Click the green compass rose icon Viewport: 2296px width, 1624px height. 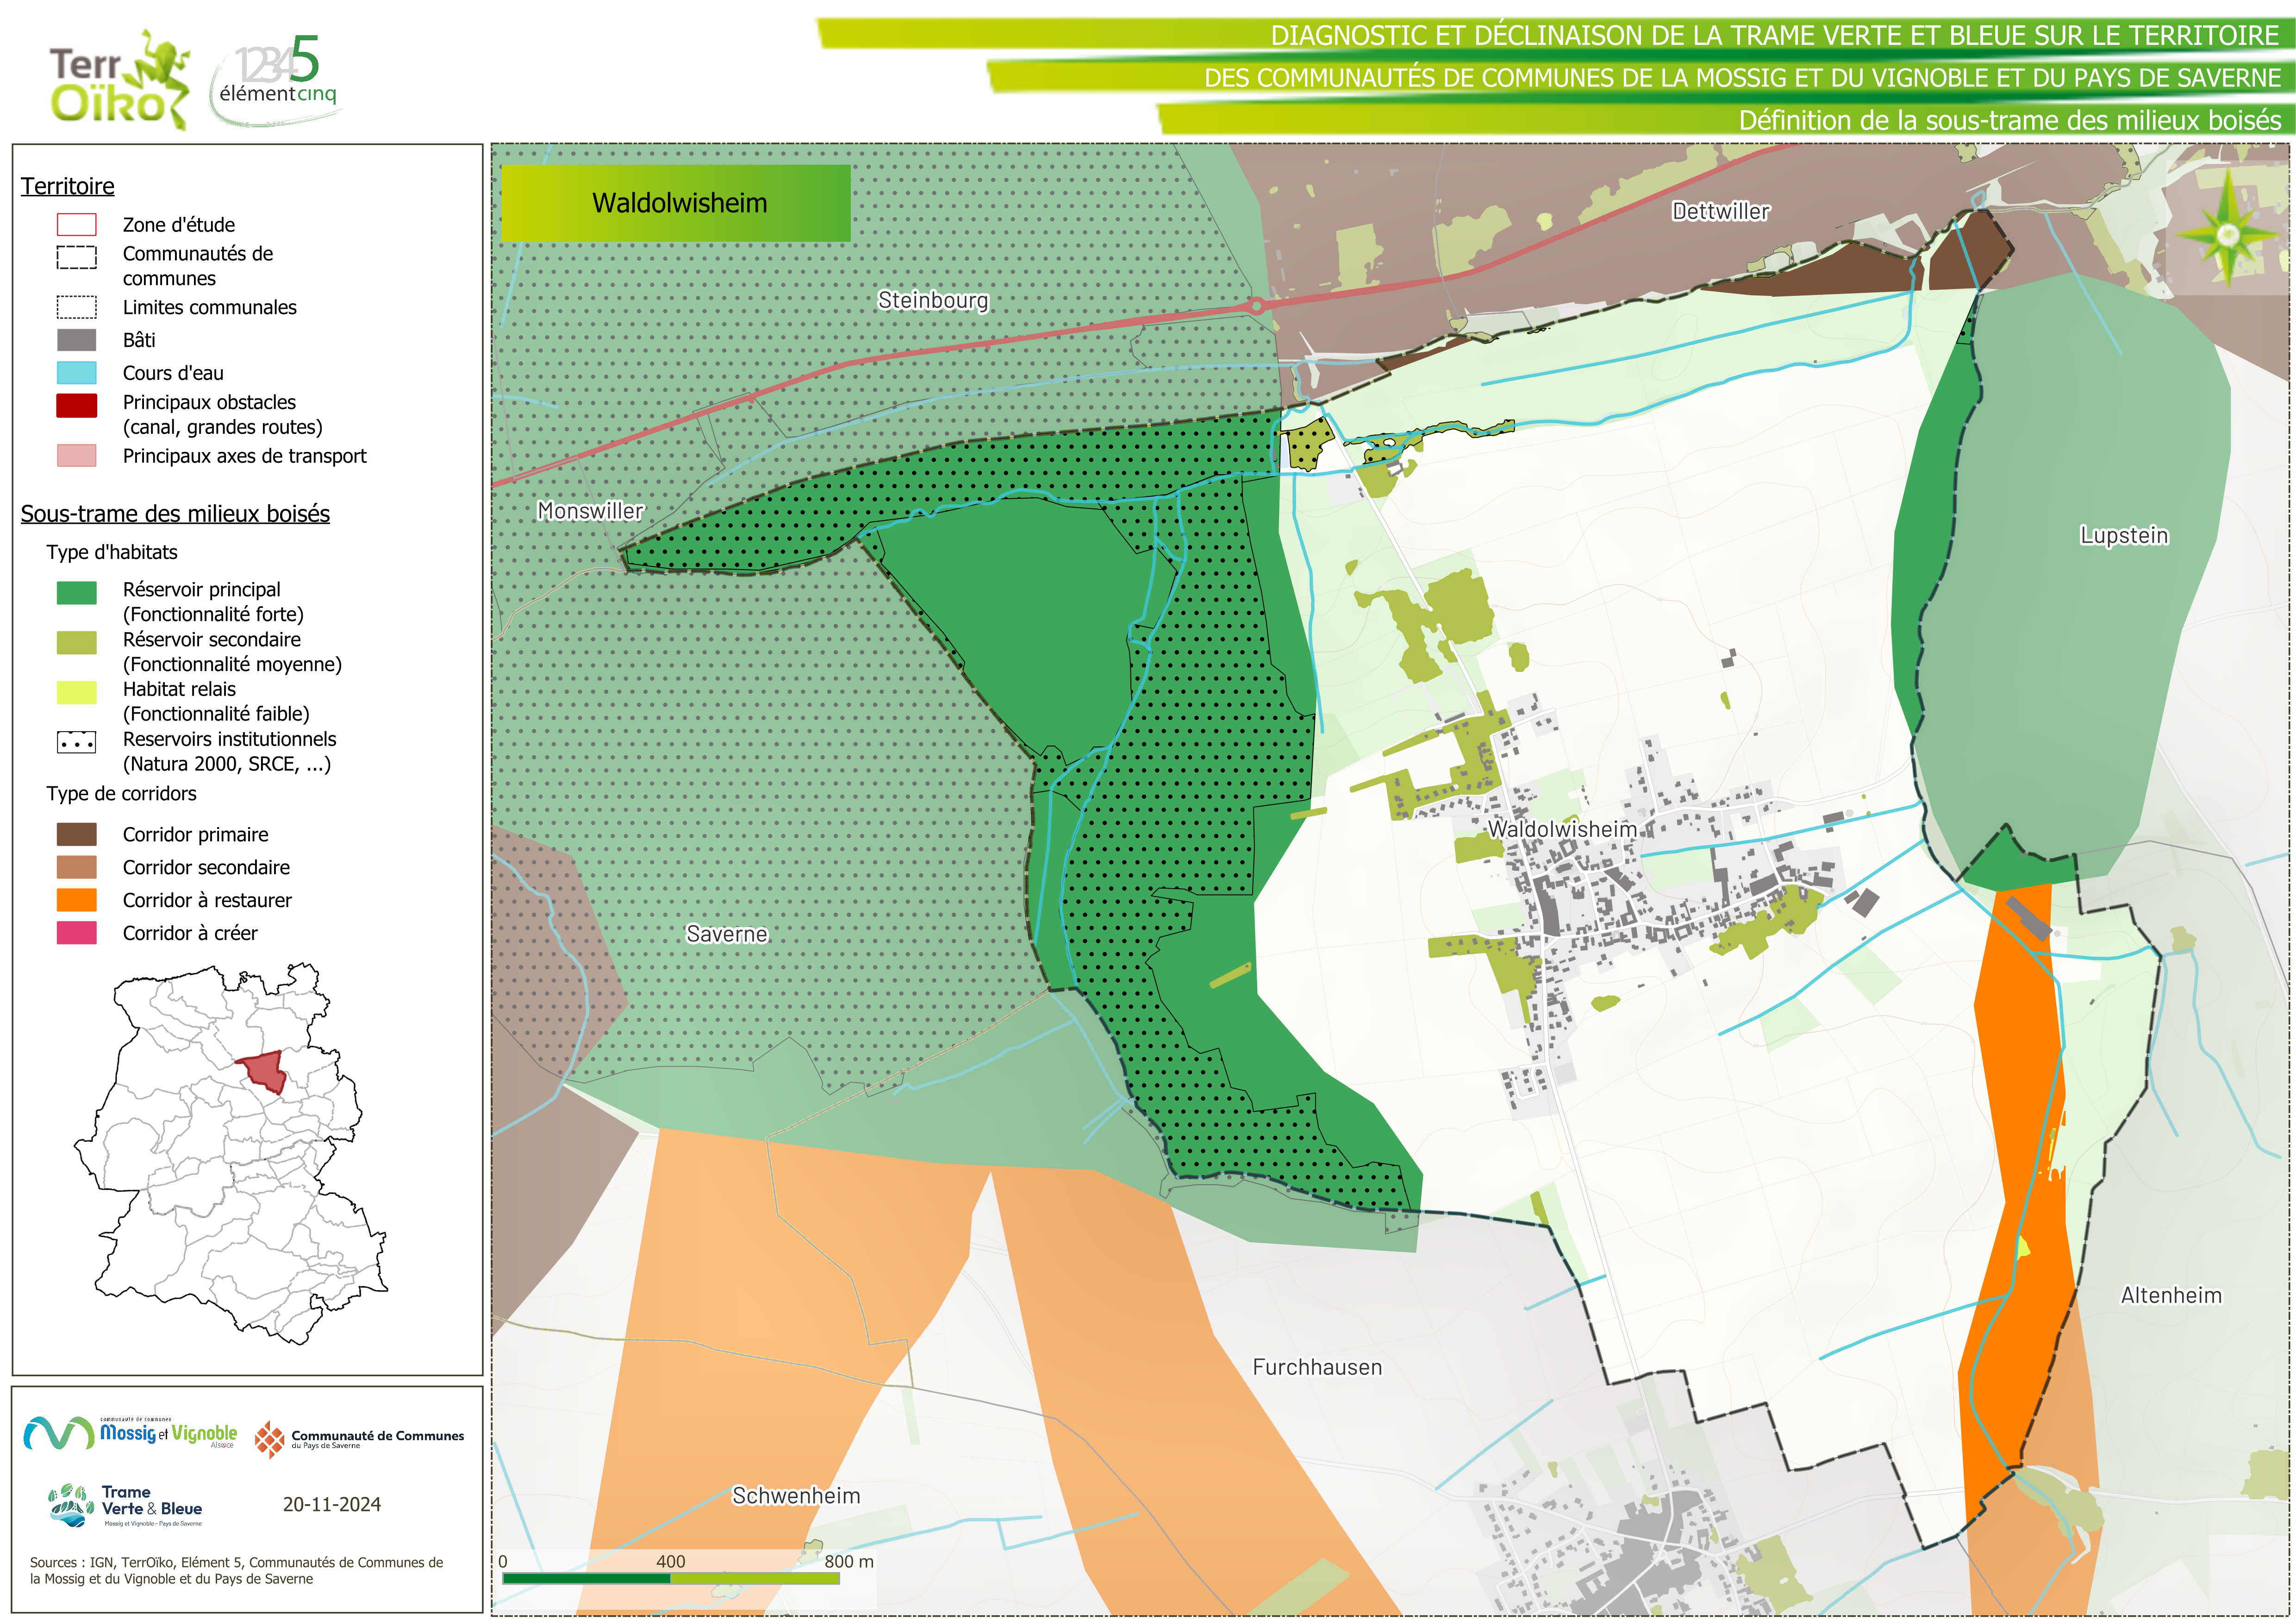(x=2227, y=236)
